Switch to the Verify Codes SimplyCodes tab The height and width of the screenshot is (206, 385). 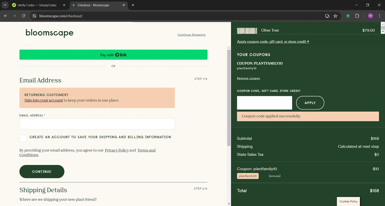[37, 5]
